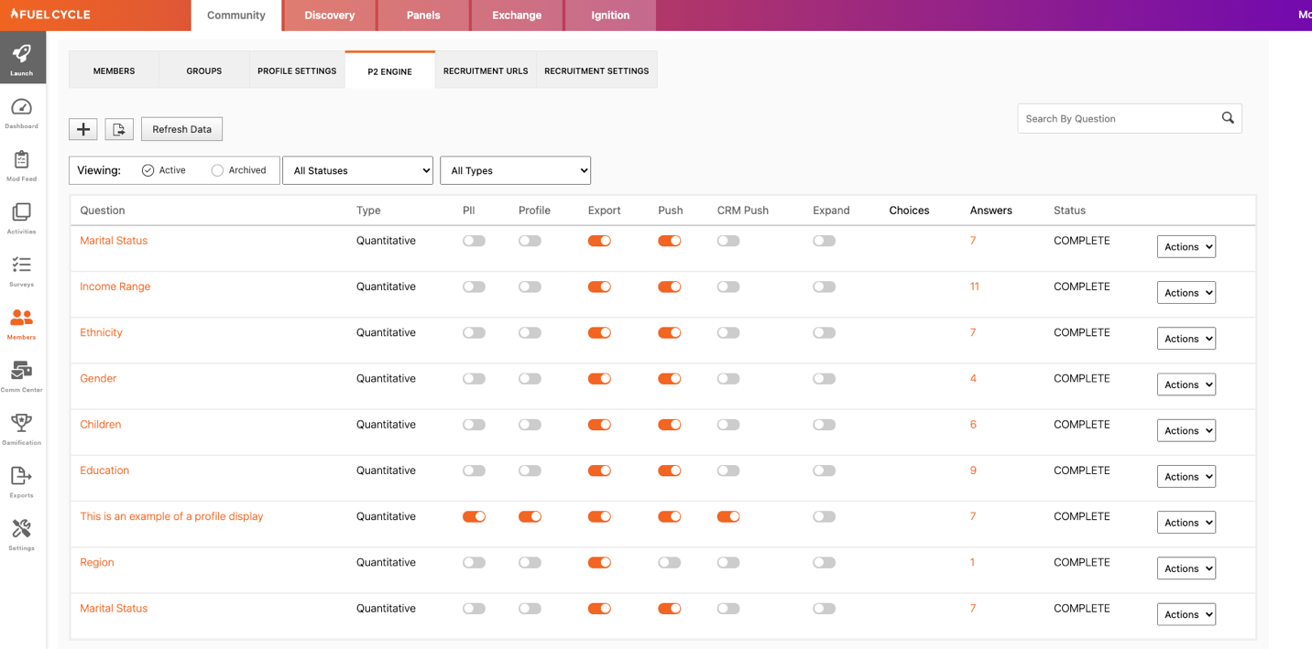Open profile display example question link
Image resolution: width=1312 pixels, height=649 pixels.
(171, 516)
